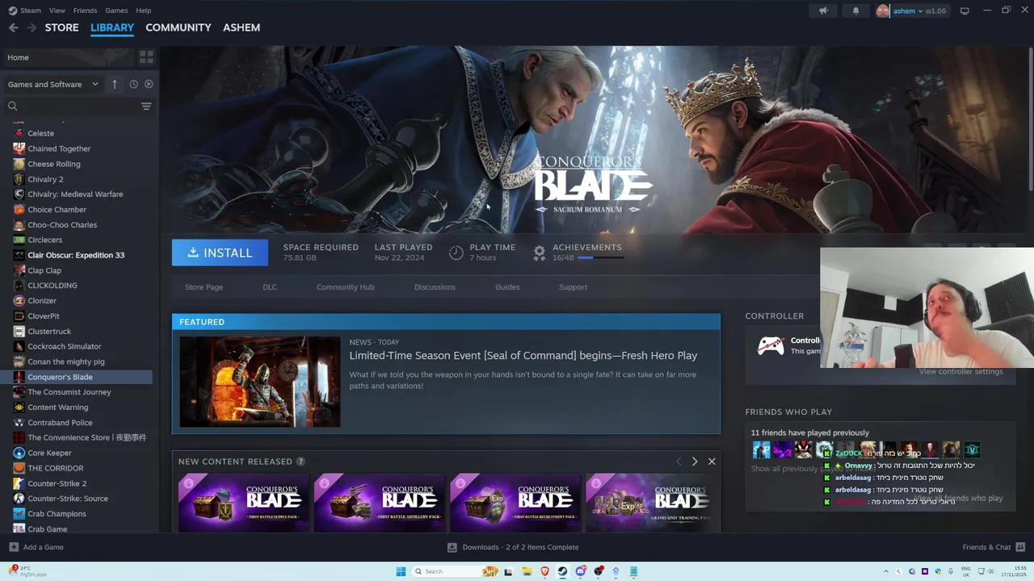Open the notifications bell
The width and height of the screenshot is (1034, 581).
[x=855, y=10]
